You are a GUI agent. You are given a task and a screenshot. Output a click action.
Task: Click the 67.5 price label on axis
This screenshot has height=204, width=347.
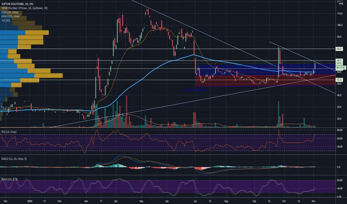point(339,63)
